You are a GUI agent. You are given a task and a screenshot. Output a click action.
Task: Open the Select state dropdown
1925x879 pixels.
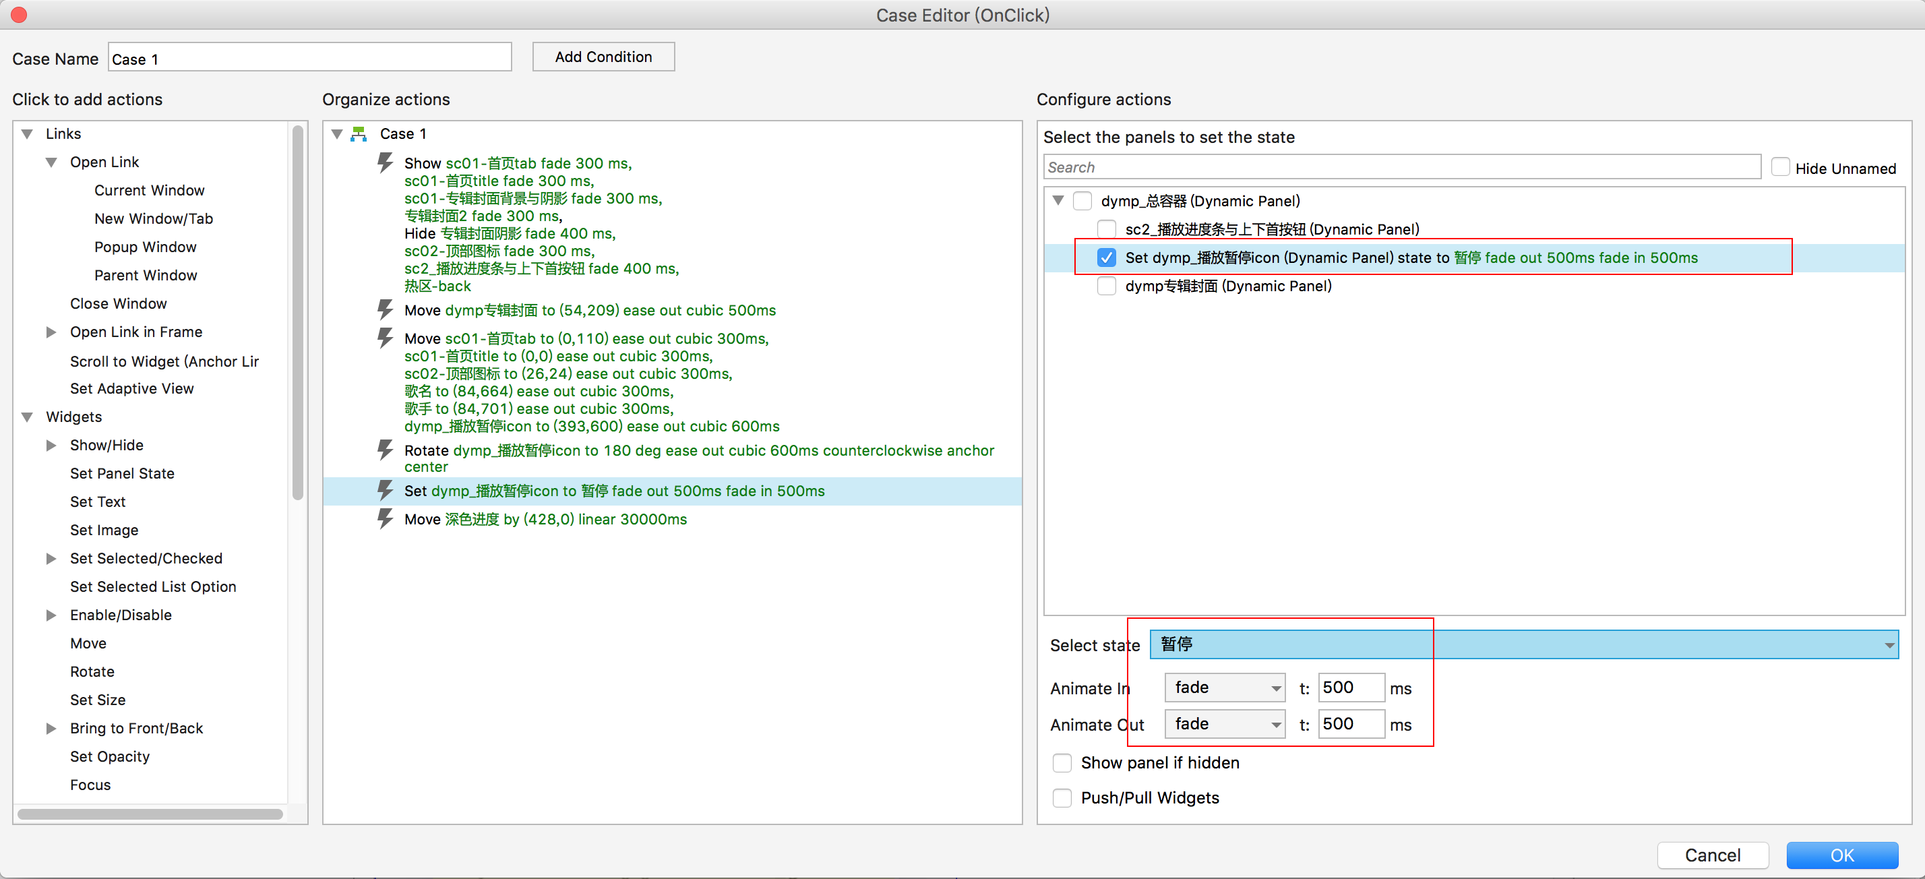tap(1523, 644)
